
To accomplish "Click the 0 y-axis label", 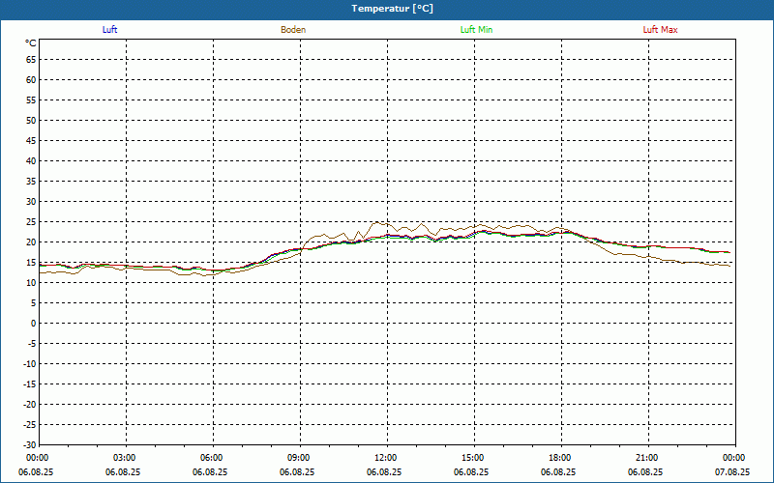I will click(x=34, y=324).
